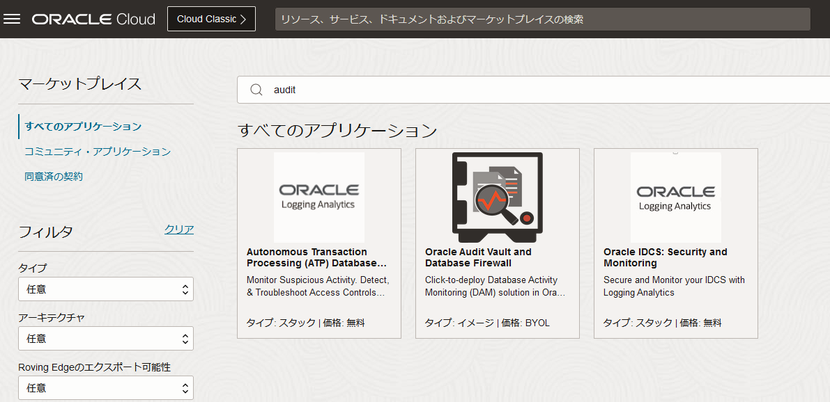Viewport: 830px width, 402px height.
Task: Click ATP card's 'タイプ: スタック | 価格: 無料' text
Action: pos(306,323)
